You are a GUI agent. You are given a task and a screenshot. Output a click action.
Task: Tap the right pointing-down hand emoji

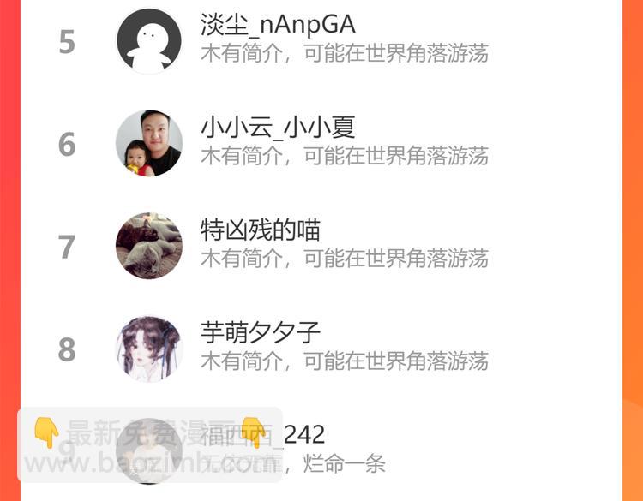click(253, 432)
